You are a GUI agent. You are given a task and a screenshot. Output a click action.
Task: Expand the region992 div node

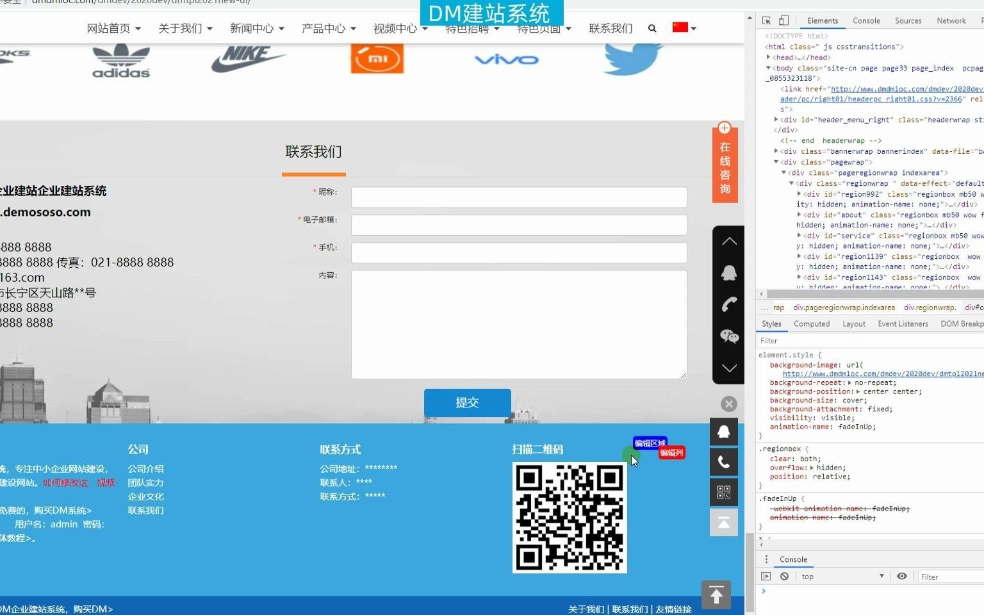[x=799, y=193]
